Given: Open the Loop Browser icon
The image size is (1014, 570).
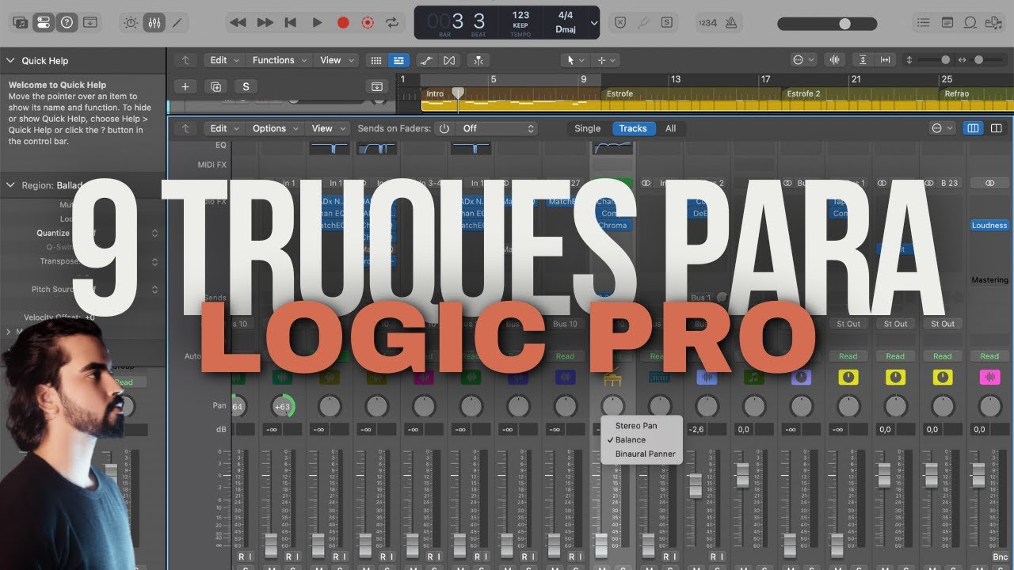Looking at the screenshot, I should [971, 23].
